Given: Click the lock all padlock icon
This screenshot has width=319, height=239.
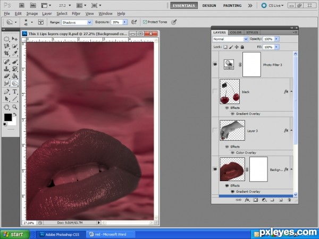Looking at the screenshot, I should coord(242,47).
